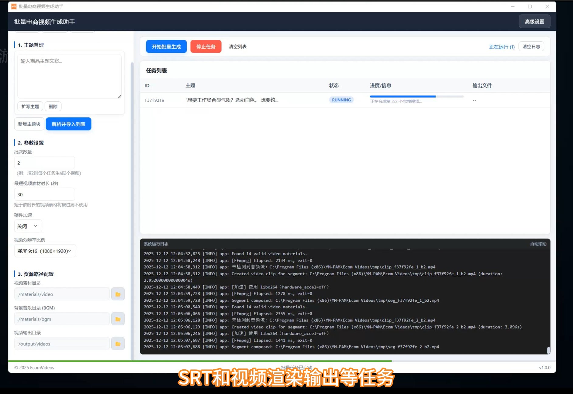Click the ./materials/bgm path field

(x=62, y=319)
